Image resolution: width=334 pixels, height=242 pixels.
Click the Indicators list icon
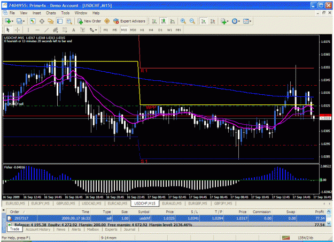223,21
